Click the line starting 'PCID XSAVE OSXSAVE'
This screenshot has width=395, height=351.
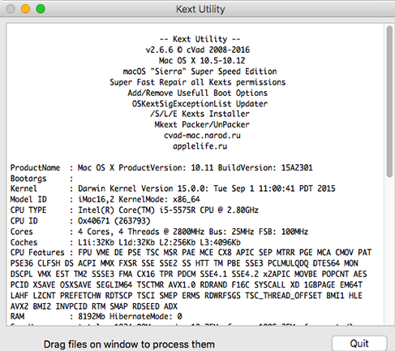point(187,285)
